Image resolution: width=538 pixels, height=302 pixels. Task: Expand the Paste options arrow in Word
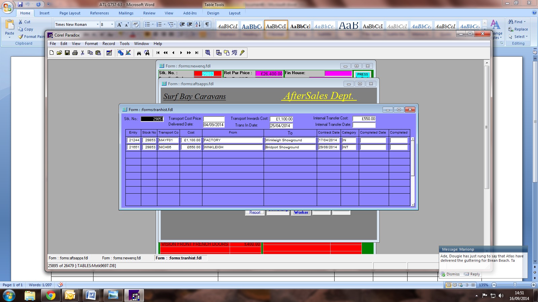click(9, 38)
